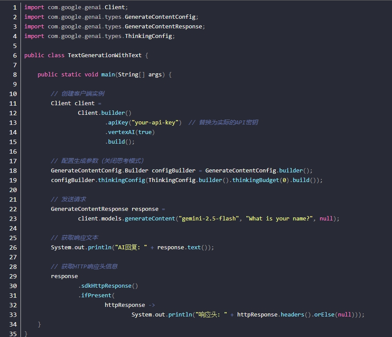Click the "What is your name?" string
392x337 pixels.
pyautogui.click(x=282, y=219)
